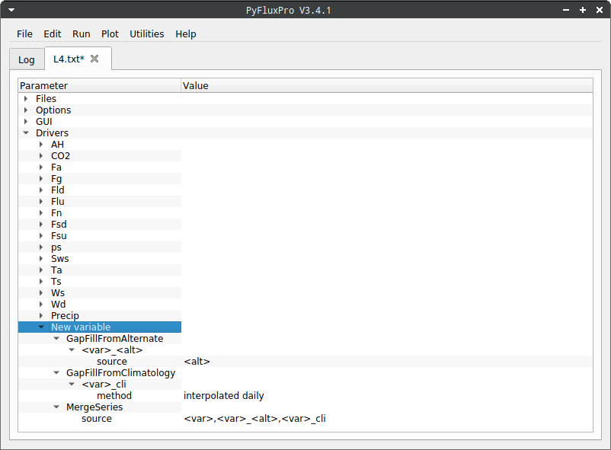Image resolution: width=611 pixels, height=450 pixels.
Task: Select the MergeSeries label
Action: 94,407
